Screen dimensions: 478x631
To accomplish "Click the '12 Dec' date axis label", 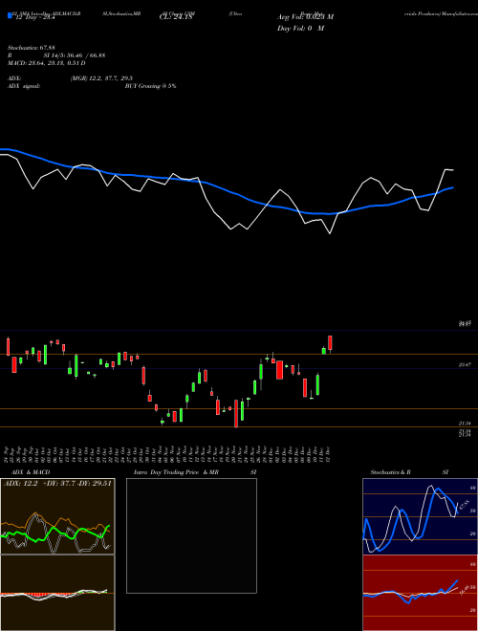I will (330, 454).
